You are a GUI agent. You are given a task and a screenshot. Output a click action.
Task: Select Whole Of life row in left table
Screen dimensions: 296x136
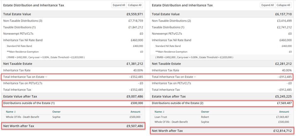pyautogui.click(x=73, y=117)
